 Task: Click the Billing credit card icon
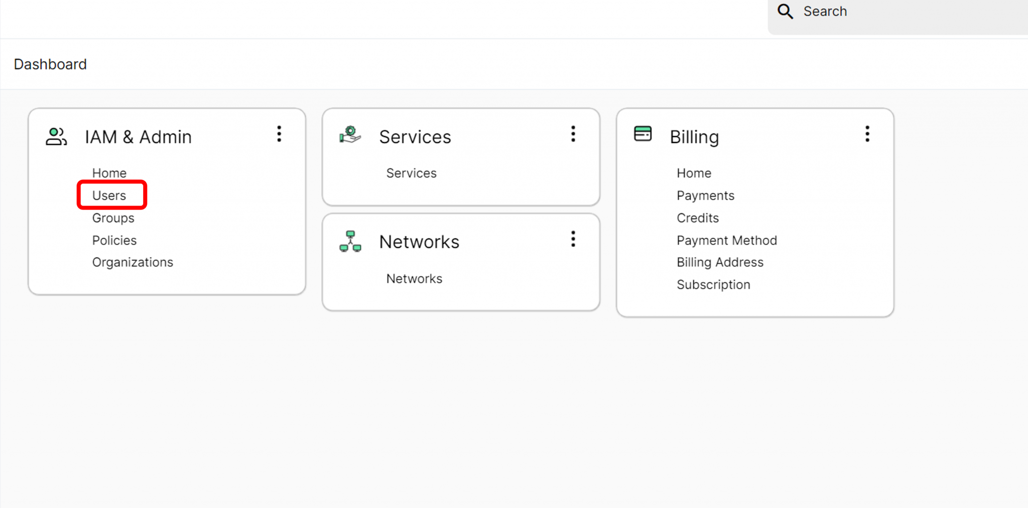(642, 134)
